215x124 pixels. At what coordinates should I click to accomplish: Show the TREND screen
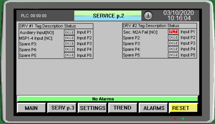coord(122,108)
